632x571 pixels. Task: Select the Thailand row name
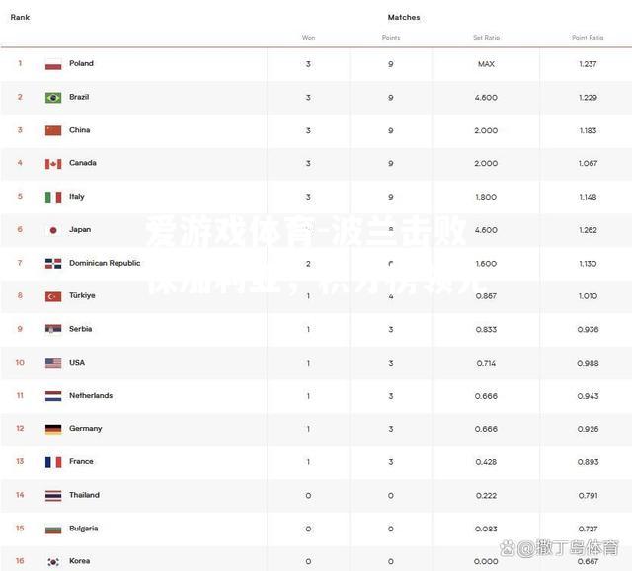click(84, 495)
